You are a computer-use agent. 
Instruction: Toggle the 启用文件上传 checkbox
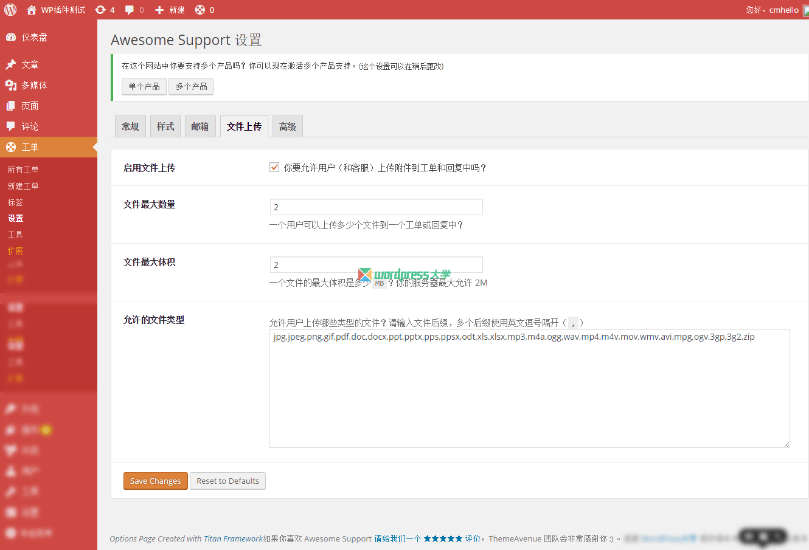tap(274, 167)
